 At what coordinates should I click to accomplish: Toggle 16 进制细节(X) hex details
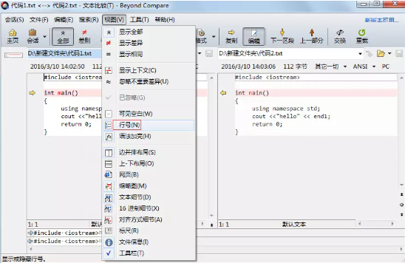(x=149, y=208)
